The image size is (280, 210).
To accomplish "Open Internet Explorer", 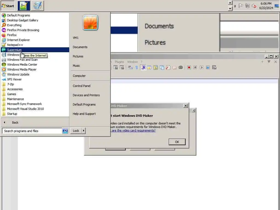I will pyautogui.click(x=18, y=40).
